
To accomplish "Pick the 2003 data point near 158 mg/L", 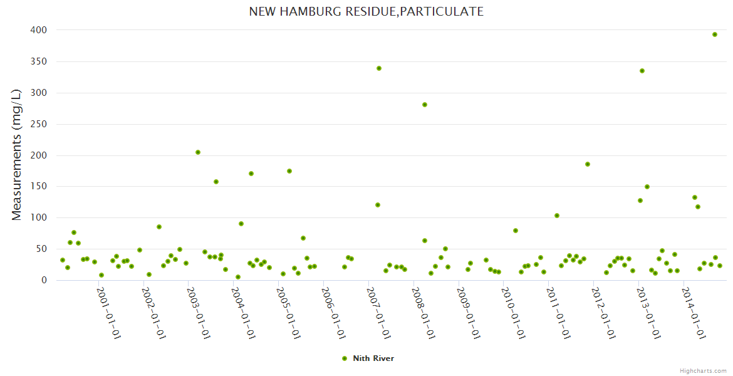I will pos(216,182).
